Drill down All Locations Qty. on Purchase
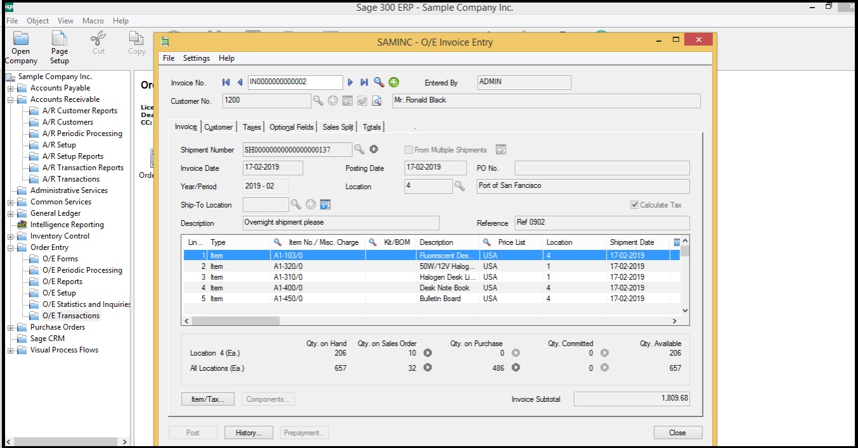This screenshot has width=858, height=448. [516, 368]
